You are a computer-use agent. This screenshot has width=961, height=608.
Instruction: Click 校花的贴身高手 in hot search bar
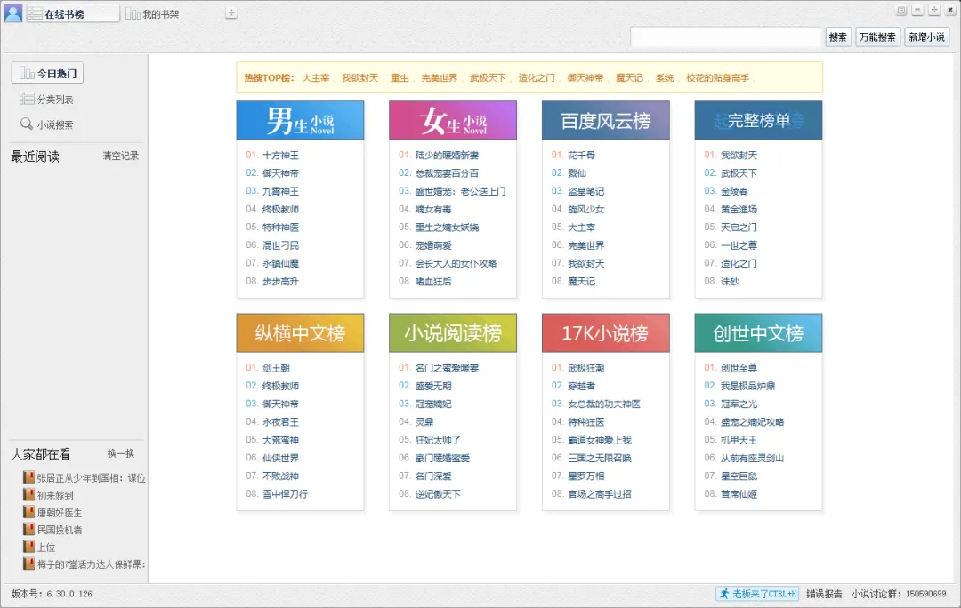pyautogui.click(x=717, y=77)
